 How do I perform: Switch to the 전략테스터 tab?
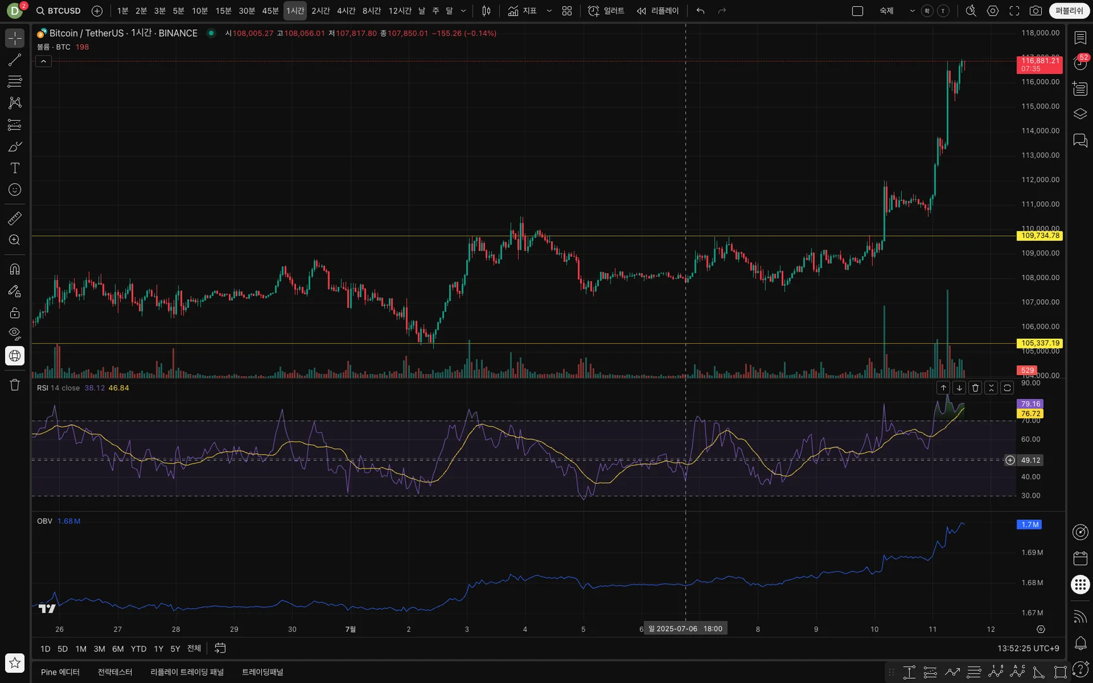114,672
